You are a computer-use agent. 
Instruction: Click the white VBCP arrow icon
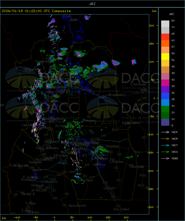click(165, 132)
